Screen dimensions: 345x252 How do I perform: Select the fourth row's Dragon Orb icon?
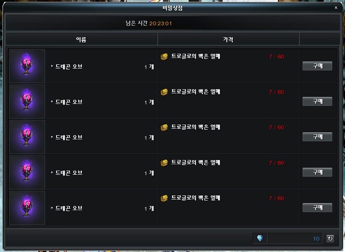[x=27, y=172]
